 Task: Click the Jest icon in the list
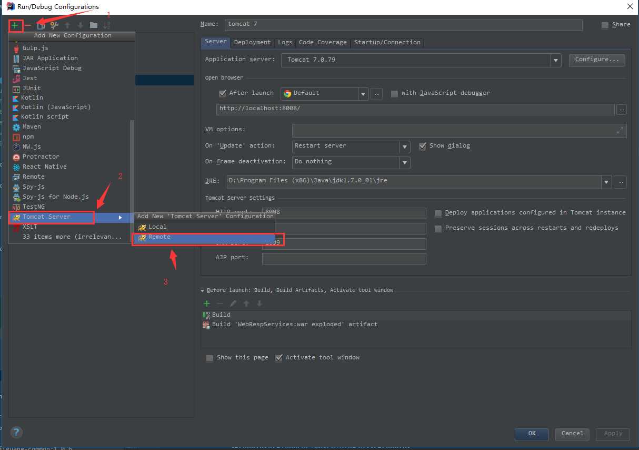(x=16, y=78)
